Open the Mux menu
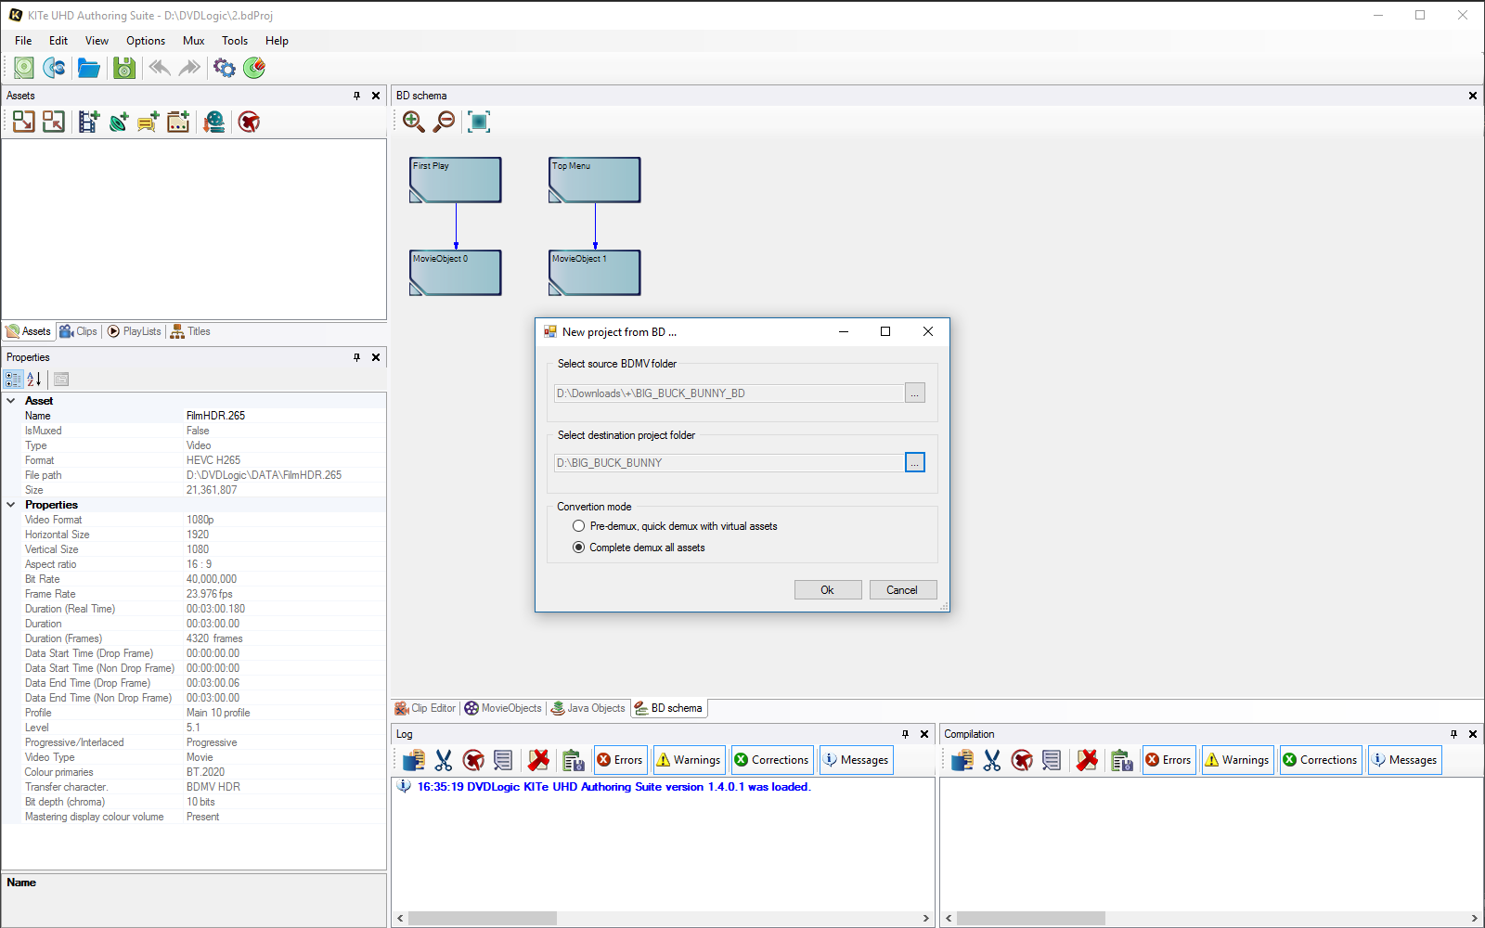Viewport: 1485px width, 928px height. (193, 41)
